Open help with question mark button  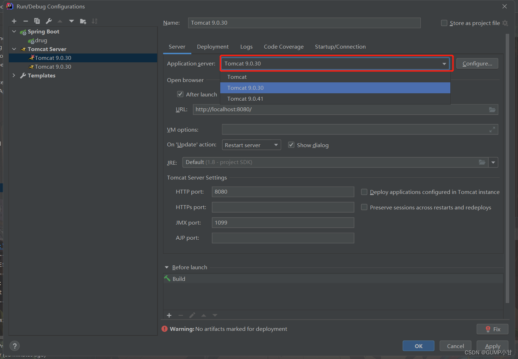click(x=15, y=346)
